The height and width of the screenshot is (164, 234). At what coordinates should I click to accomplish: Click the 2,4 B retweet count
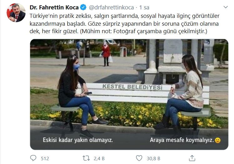tap(99, 158)
